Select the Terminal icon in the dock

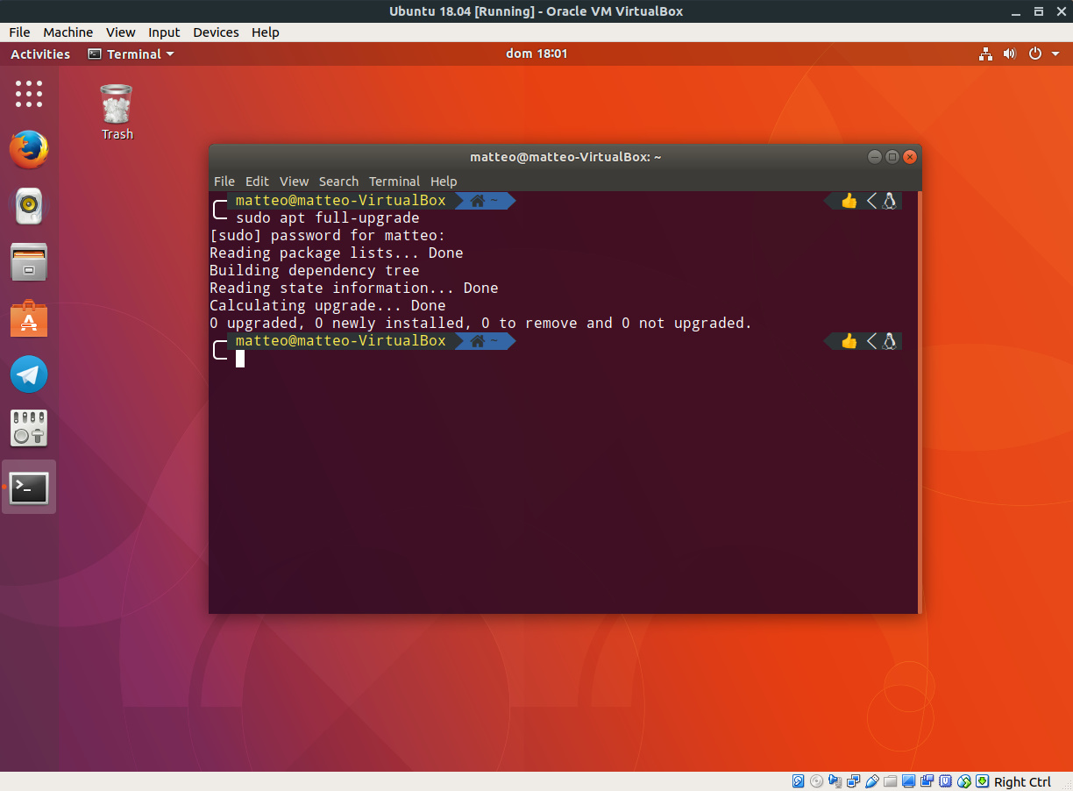pyautogui.click(x=29, y=487)
